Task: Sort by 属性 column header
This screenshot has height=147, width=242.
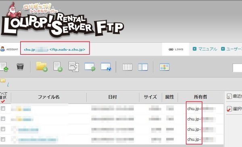Action: coord(170,97)
